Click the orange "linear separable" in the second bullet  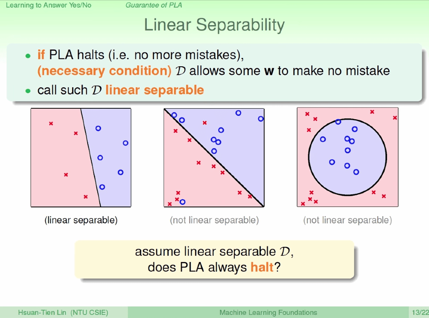(155, 90)
